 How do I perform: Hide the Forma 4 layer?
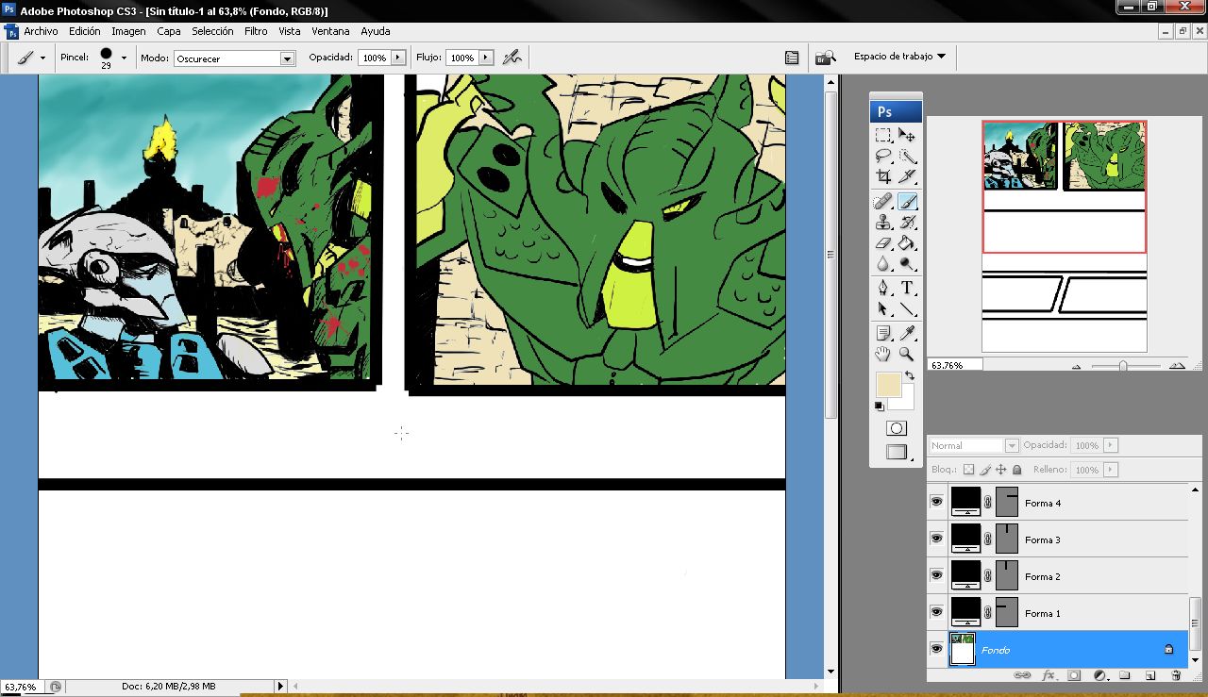[x=936, y=503]
